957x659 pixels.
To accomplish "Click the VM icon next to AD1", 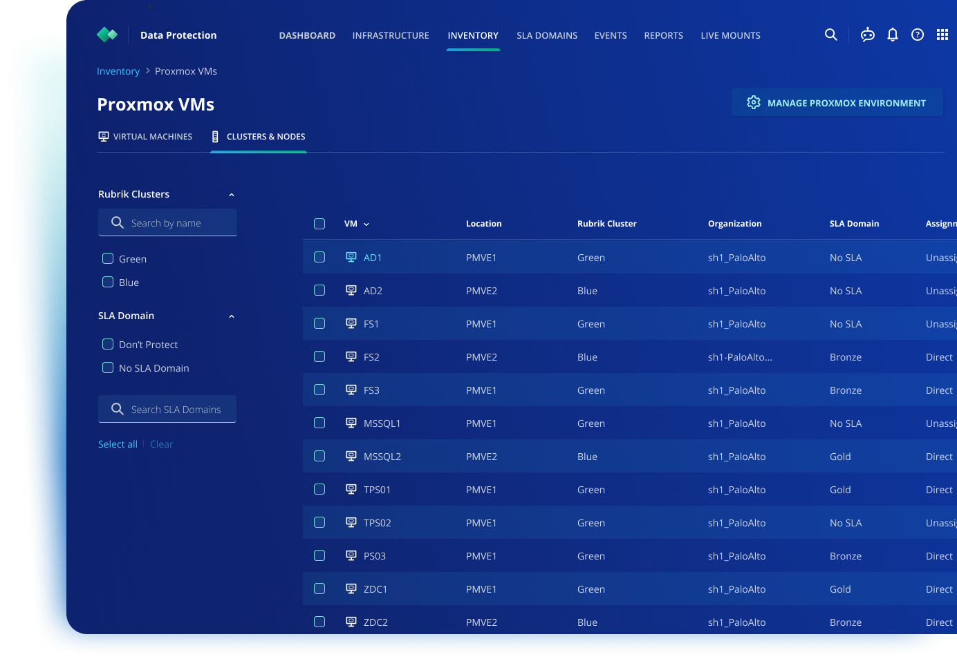I will pos(351,257).
